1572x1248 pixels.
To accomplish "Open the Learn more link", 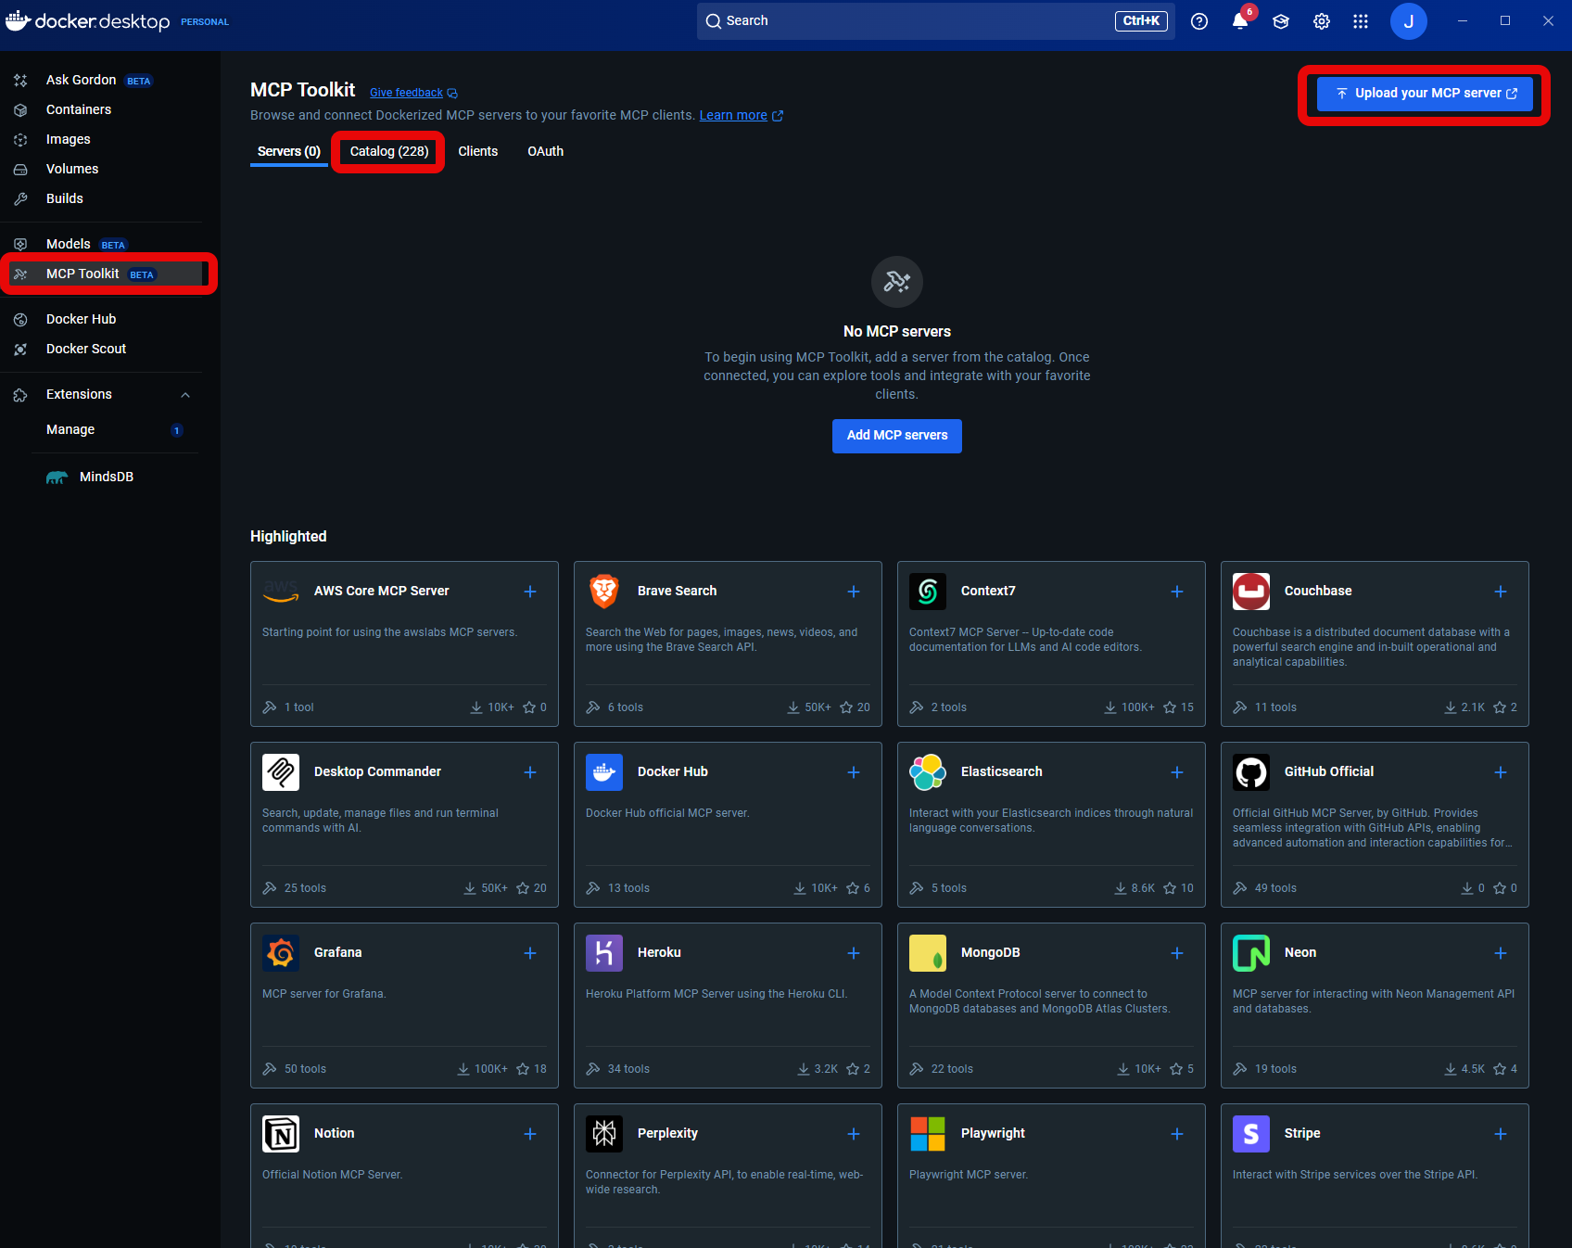I will (x=733, y=116).
